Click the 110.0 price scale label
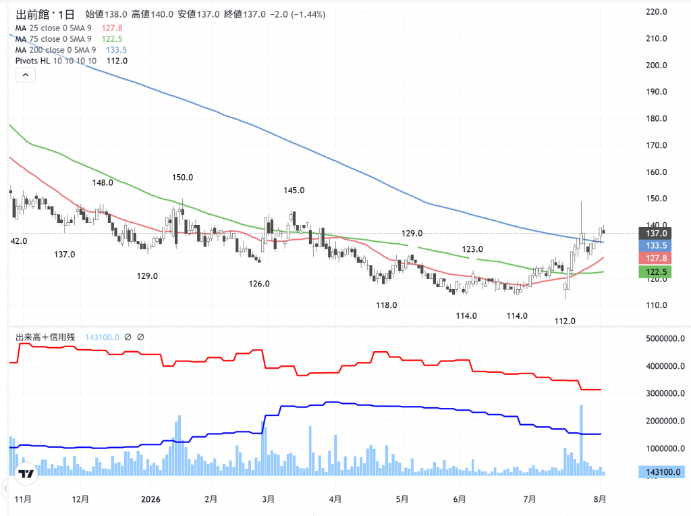Viewport: 691px width, 516px height. [657, 305]
